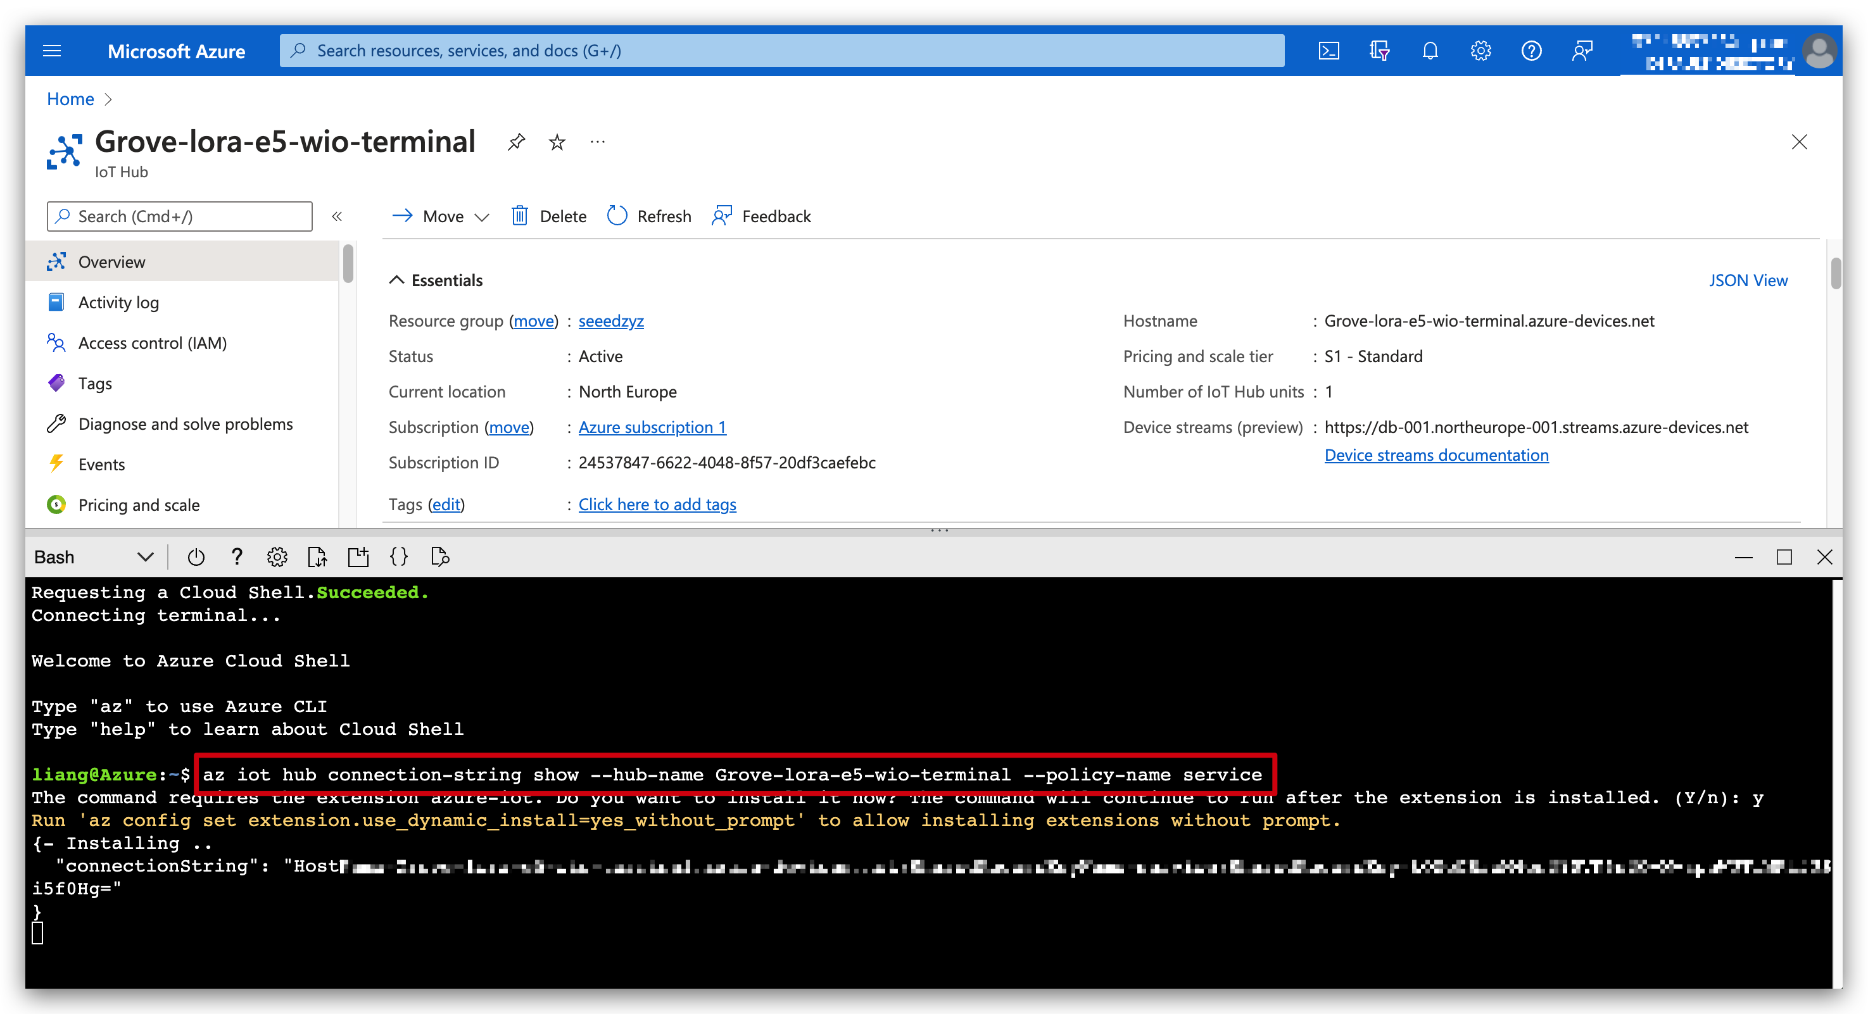The height and width of the screenshot is (1014, 1868).
Task: Click the toolbar Feedback button
Action: [761, 216]
